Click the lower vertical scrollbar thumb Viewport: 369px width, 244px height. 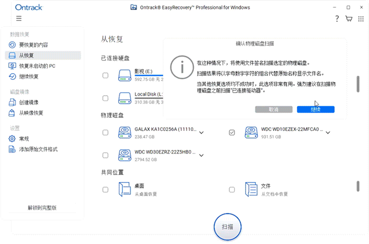358,186
